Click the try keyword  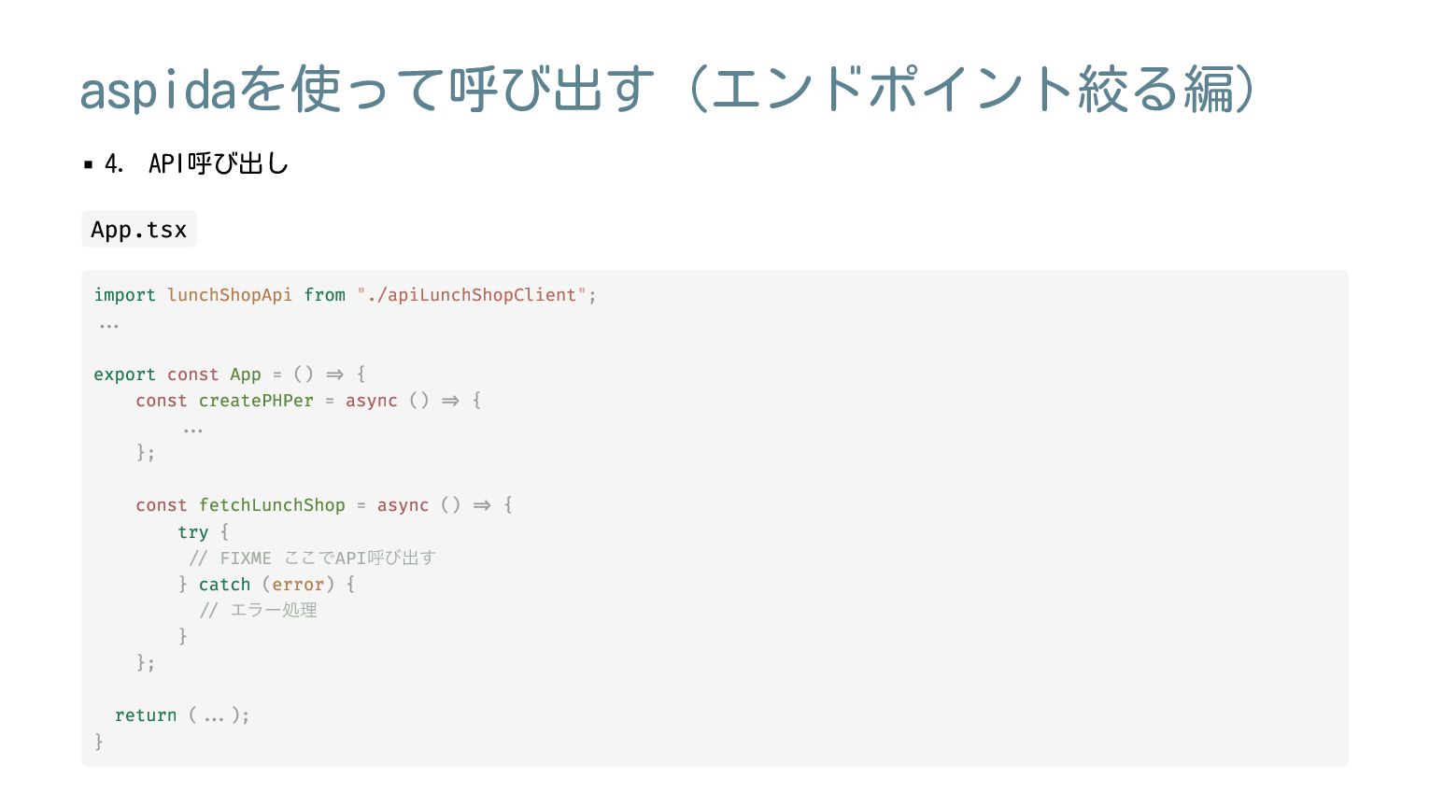click(x=193, y=532)
